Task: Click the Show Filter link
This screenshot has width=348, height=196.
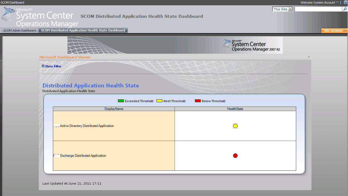Action: click(x=53, y=66)
